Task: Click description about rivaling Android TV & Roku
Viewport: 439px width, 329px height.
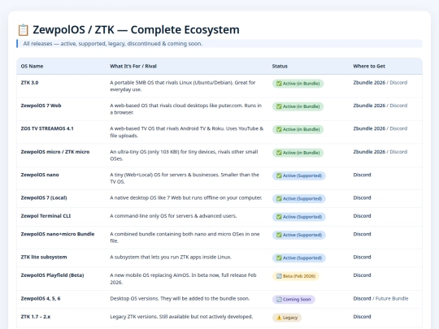Action: (186, 132)
